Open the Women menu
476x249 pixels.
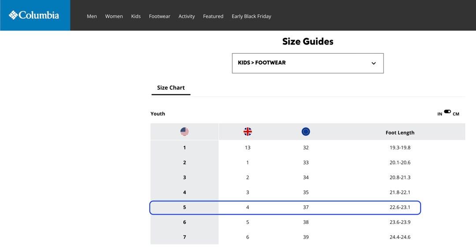[x=114, y=16]
